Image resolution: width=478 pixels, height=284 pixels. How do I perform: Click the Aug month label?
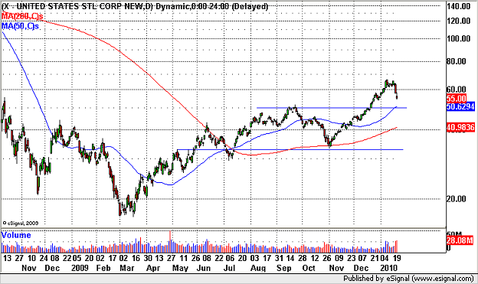258,268
